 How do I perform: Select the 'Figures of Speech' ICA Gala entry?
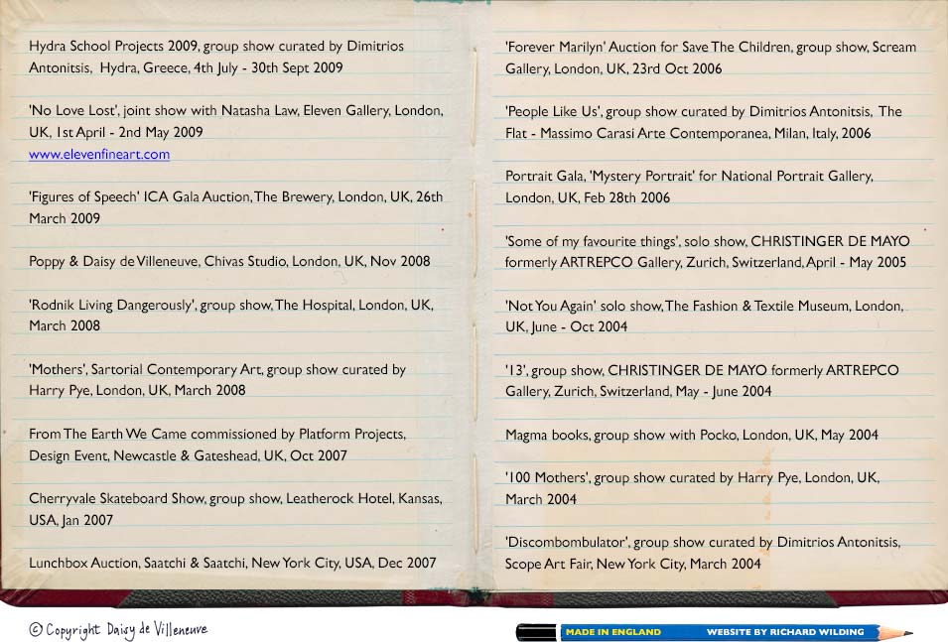pyautogui.click(x=236, y=207)
